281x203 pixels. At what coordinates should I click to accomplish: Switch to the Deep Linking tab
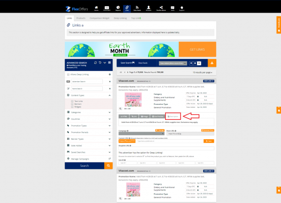tap(120, 18)
